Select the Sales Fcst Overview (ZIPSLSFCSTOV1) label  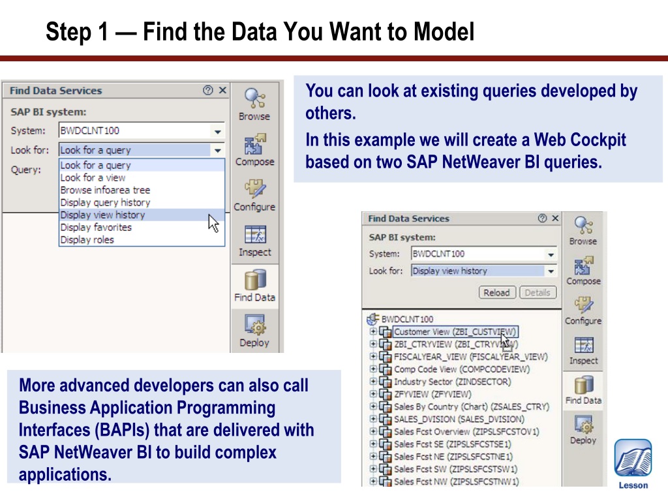click(466, 432)
